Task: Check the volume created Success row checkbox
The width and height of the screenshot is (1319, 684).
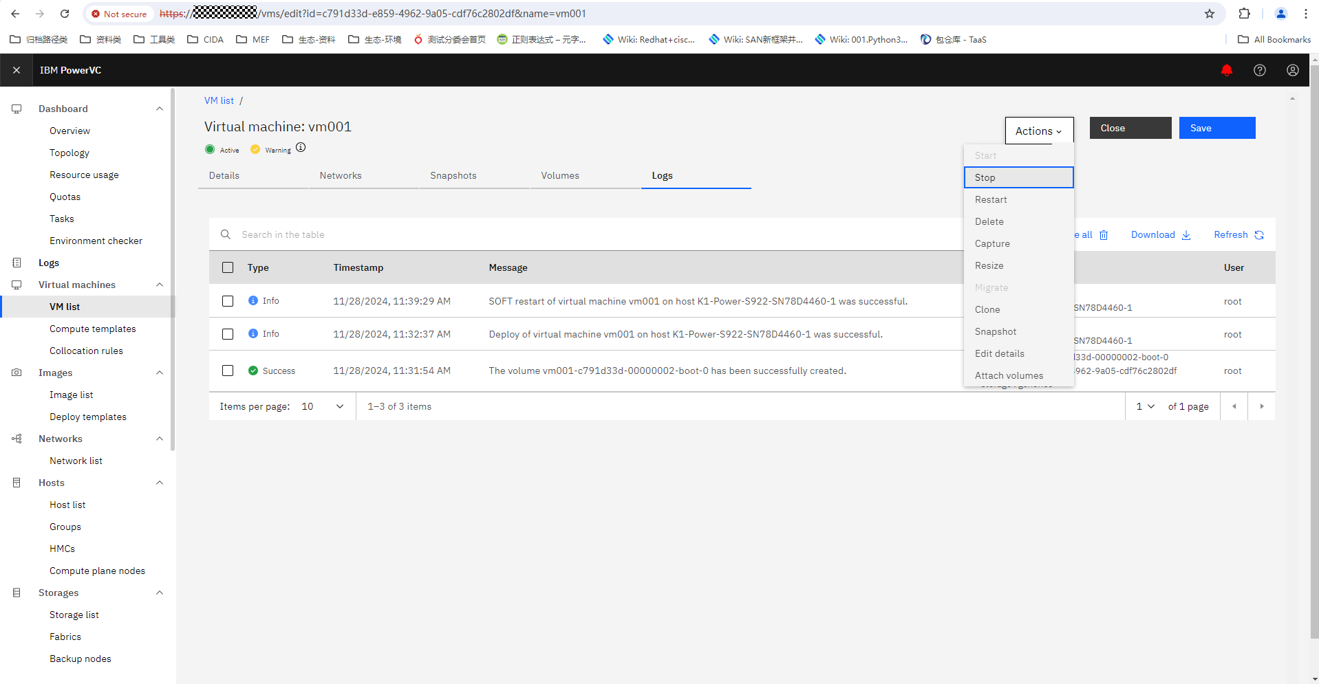Action: (228, 371)
